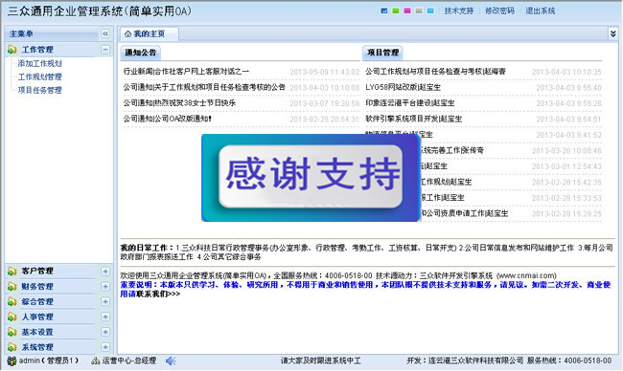
Task: Click the 财务管理 folder icon
Action: coord(12,286)
